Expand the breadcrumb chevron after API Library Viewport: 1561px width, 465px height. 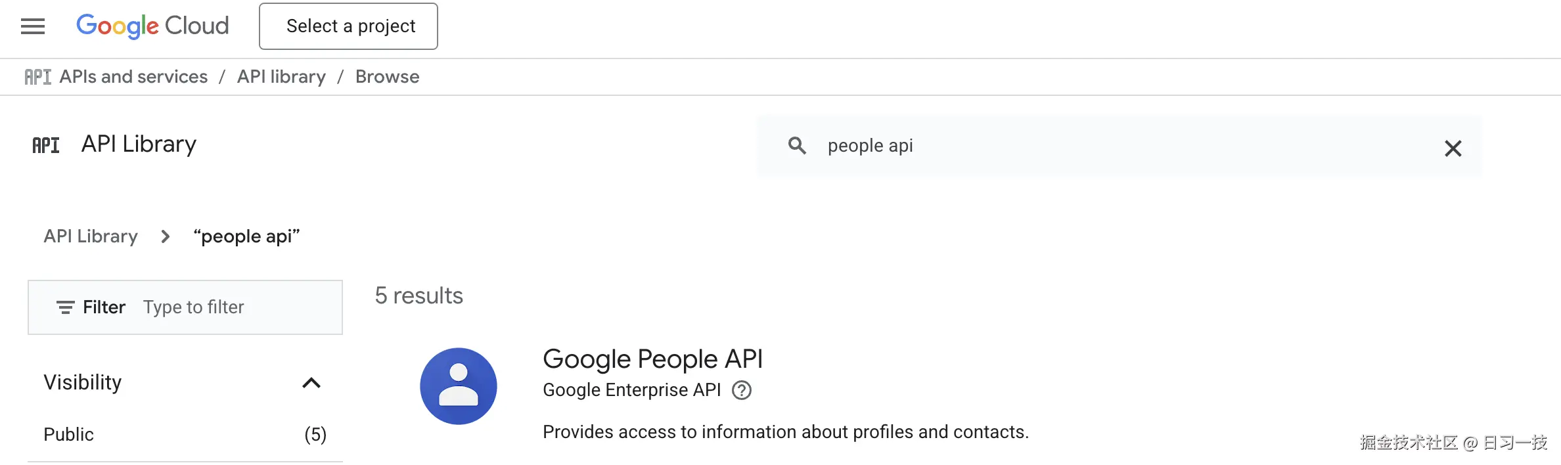tap(165, 236)
